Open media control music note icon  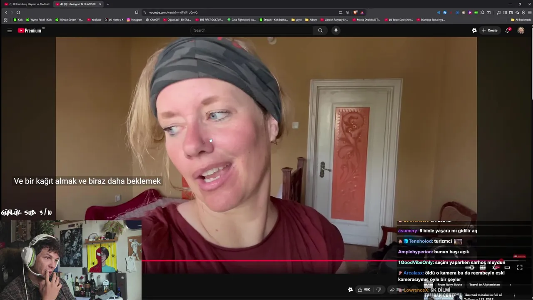(499, 12)
